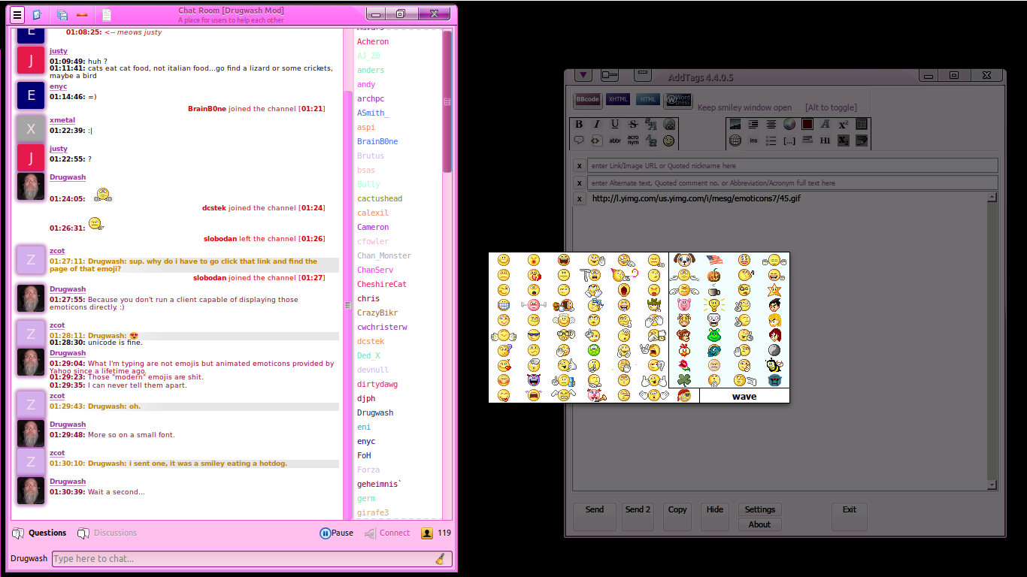Pick the sunglasses cool emoticon
Image resolution: width=1027 pixels, height=577 pixels.
534,335
